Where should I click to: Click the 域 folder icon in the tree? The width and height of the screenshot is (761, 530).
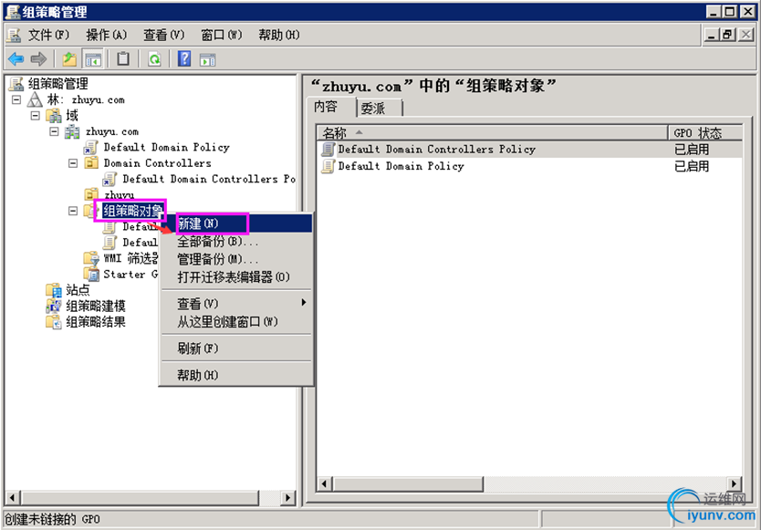[54, 116]
